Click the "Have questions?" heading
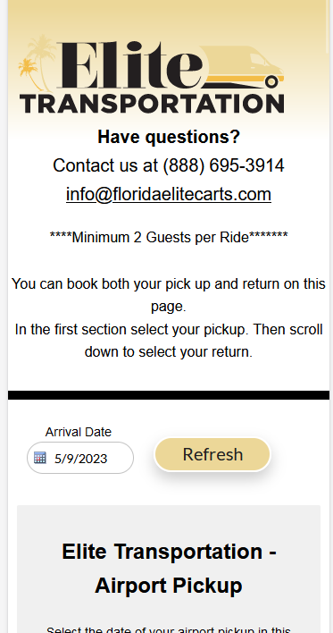 tap(169, 137)
